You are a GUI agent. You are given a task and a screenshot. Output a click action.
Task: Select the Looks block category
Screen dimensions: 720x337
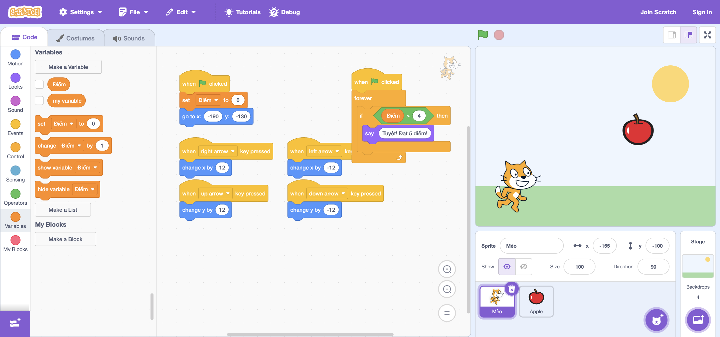point(15,81)
